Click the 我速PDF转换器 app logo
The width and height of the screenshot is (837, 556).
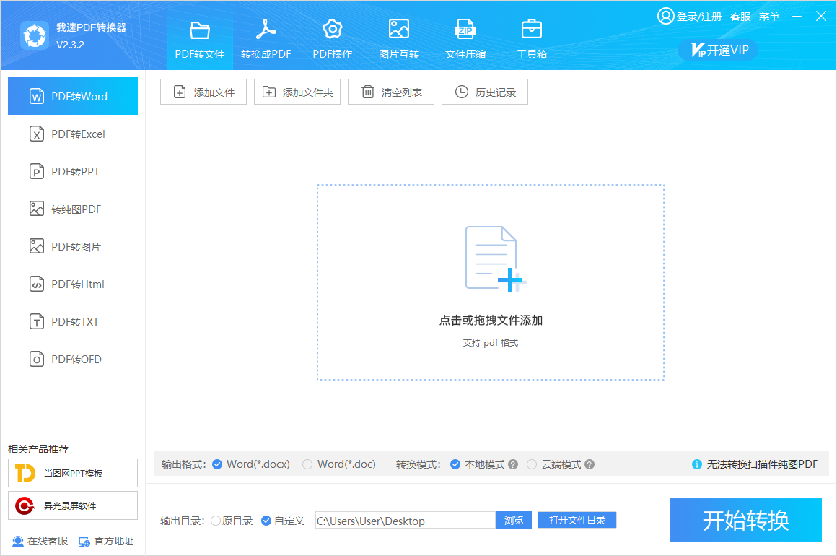(35, 36)
